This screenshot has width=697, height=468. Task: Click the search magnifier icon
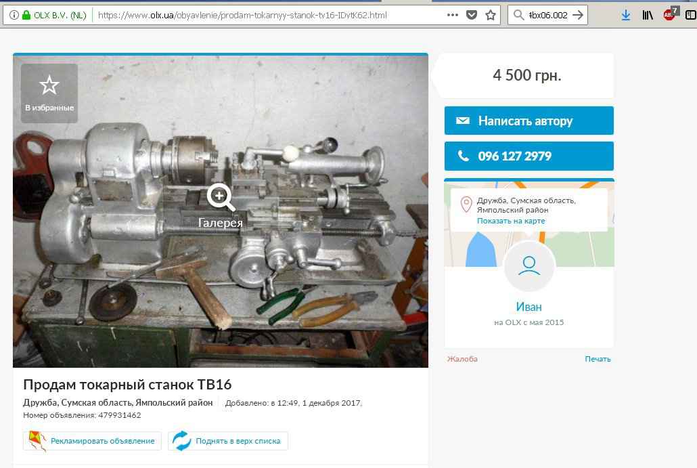[518, 15]
